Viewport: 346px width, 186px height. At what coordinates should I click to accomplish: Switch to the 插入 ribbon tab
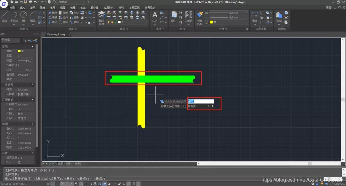tap(22, 7)
